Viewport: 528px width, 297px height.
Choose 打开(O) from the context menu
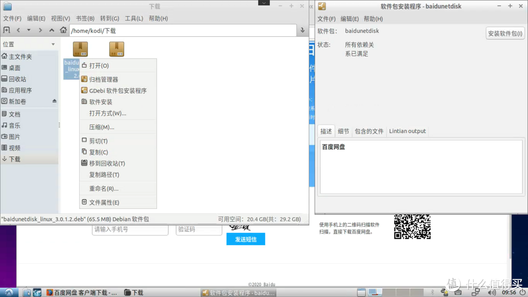pos(118,66)
